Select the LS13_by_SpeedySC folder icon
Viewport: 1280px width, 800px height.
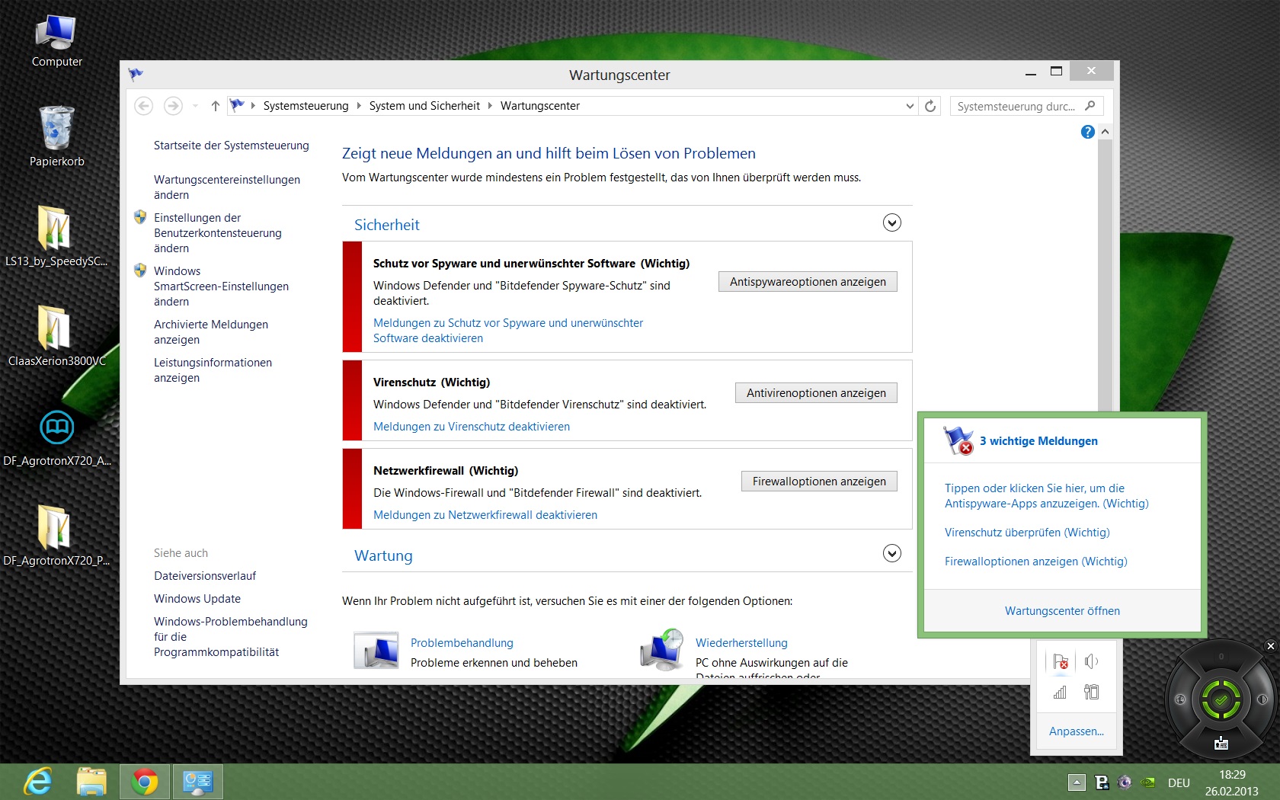(x=56, y=236)
